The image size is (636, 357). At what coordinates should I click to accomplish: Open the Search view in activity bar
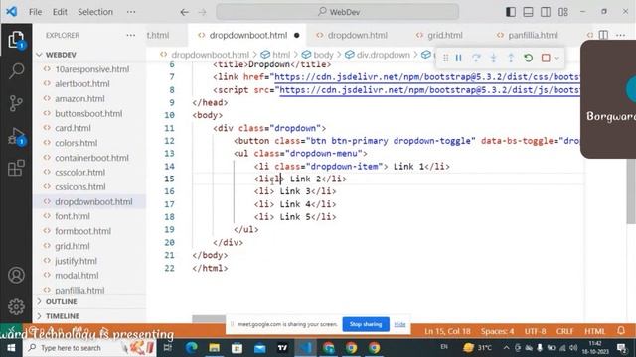point(16,70)
